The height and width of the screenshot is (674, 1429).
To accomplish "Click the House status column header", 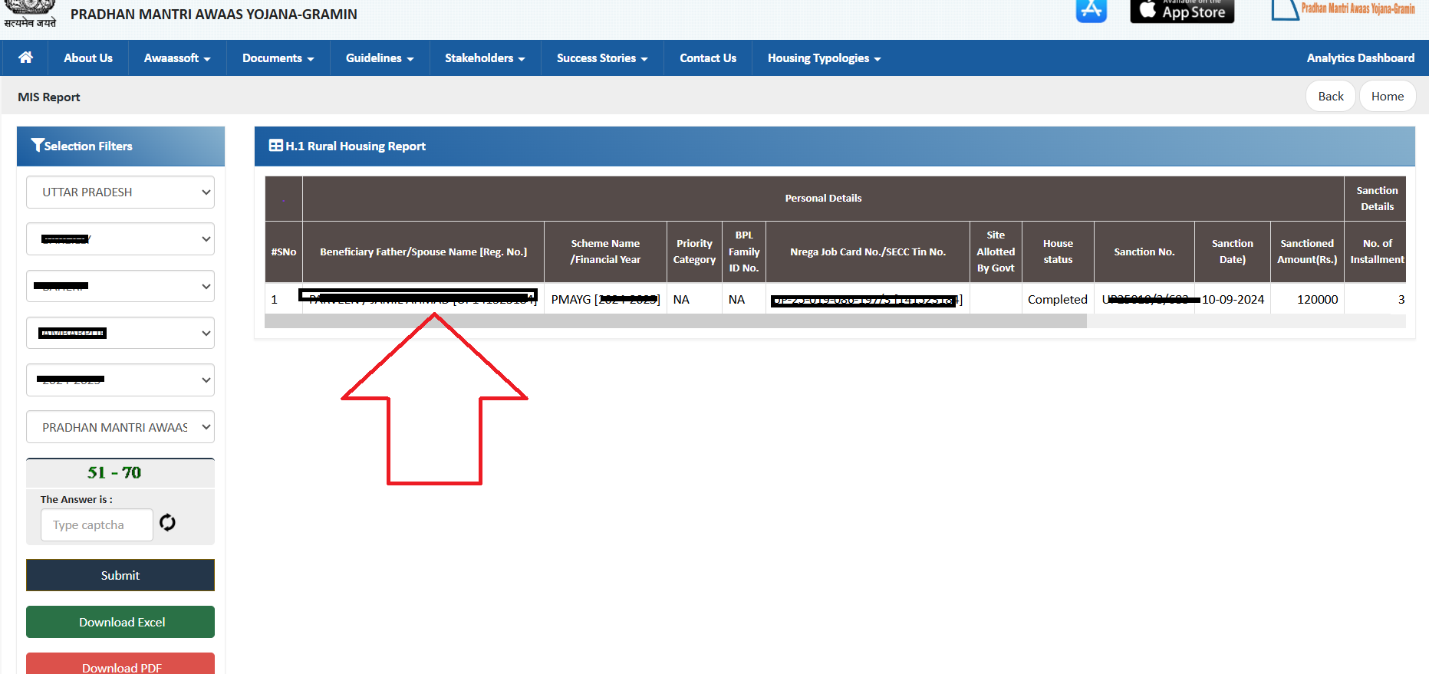I will (x=1058, y=252).
